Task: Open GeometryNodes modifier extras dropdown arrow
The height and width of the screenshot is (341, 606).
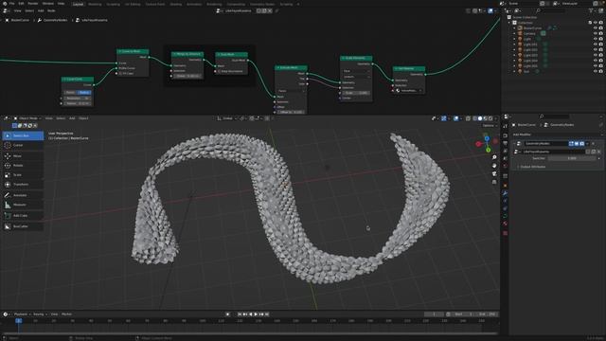Action: point(587,143)
